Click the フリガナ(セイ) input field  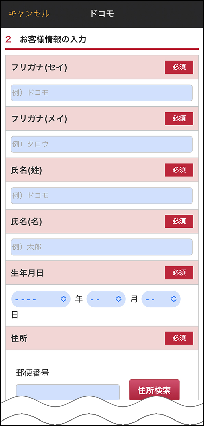point(102,92)
